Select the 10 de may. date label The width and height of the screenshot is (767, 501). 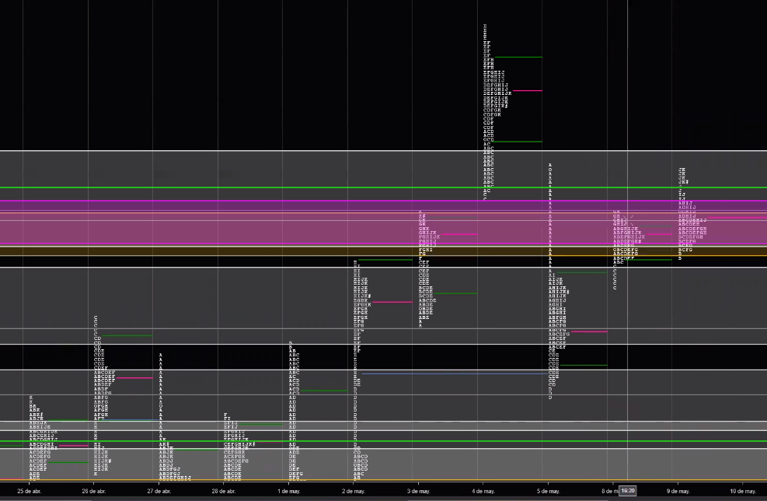coord(743,491)
